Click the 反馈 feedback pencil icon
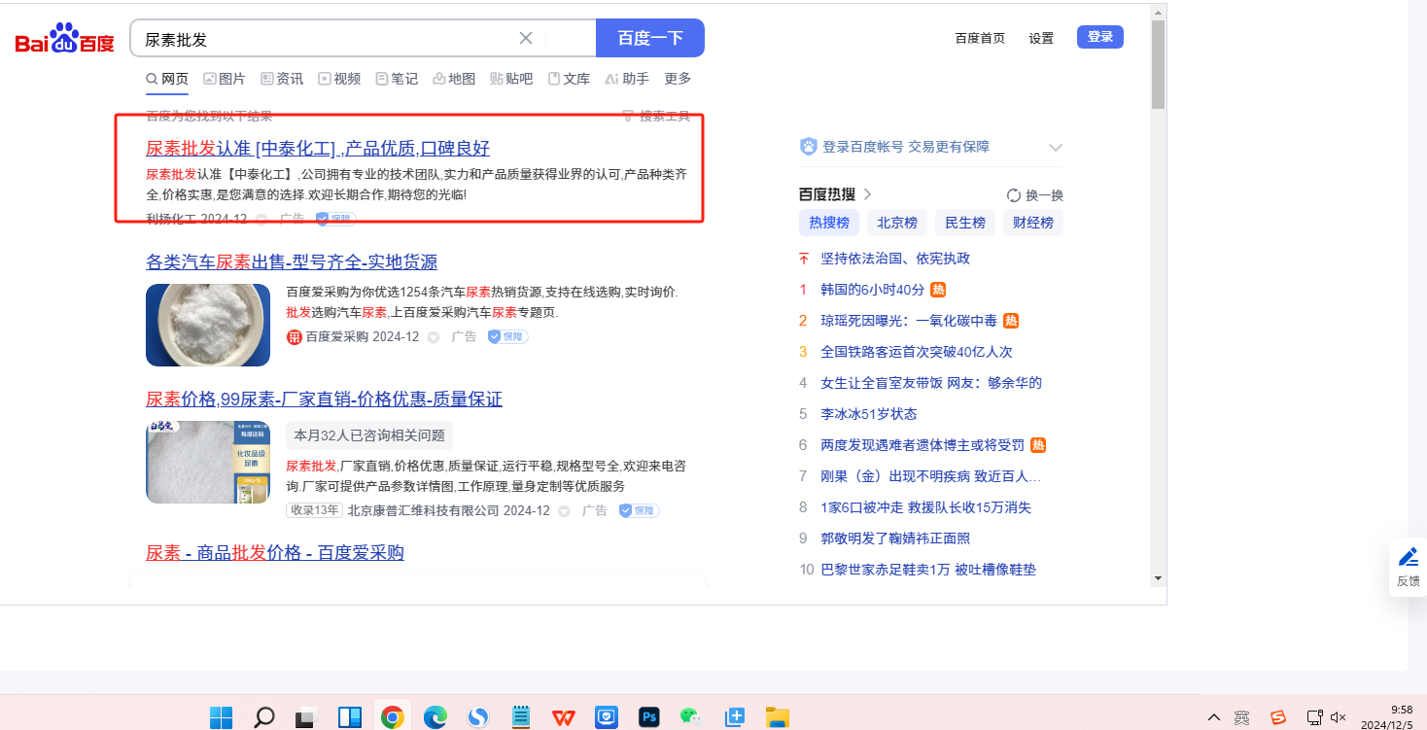The height and width of the screenshot is (730, 1427). [x=1408, y=557]
